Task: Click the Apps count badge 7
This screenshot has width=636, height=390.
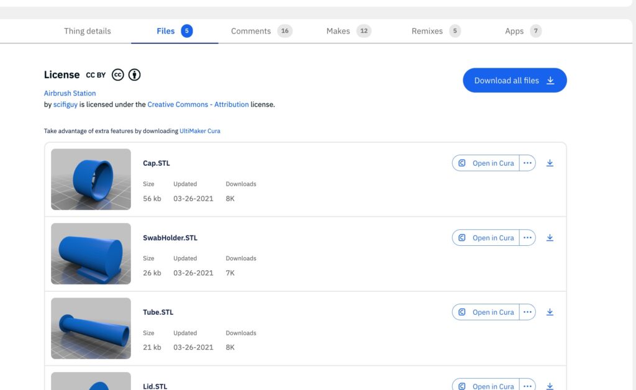Action: click(535, 31)
